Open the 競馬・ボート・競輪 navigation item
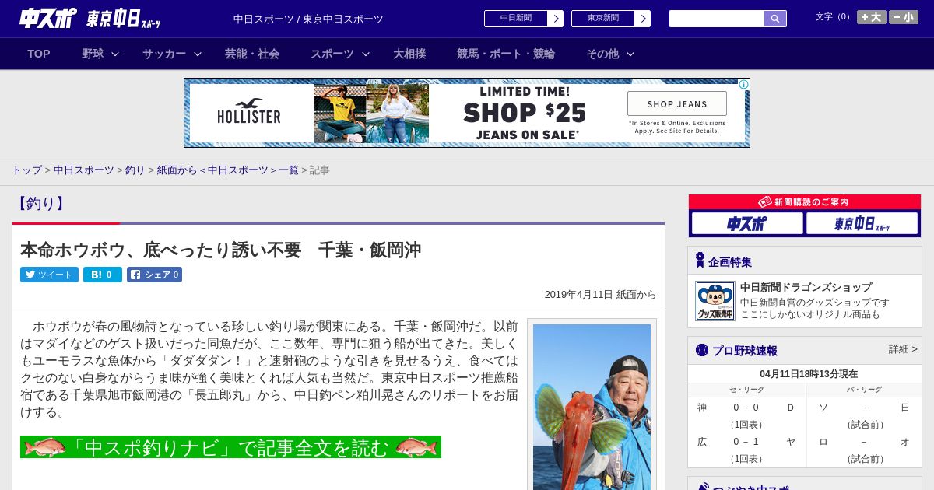Viewport: 934px width, 490px height. 506,54
